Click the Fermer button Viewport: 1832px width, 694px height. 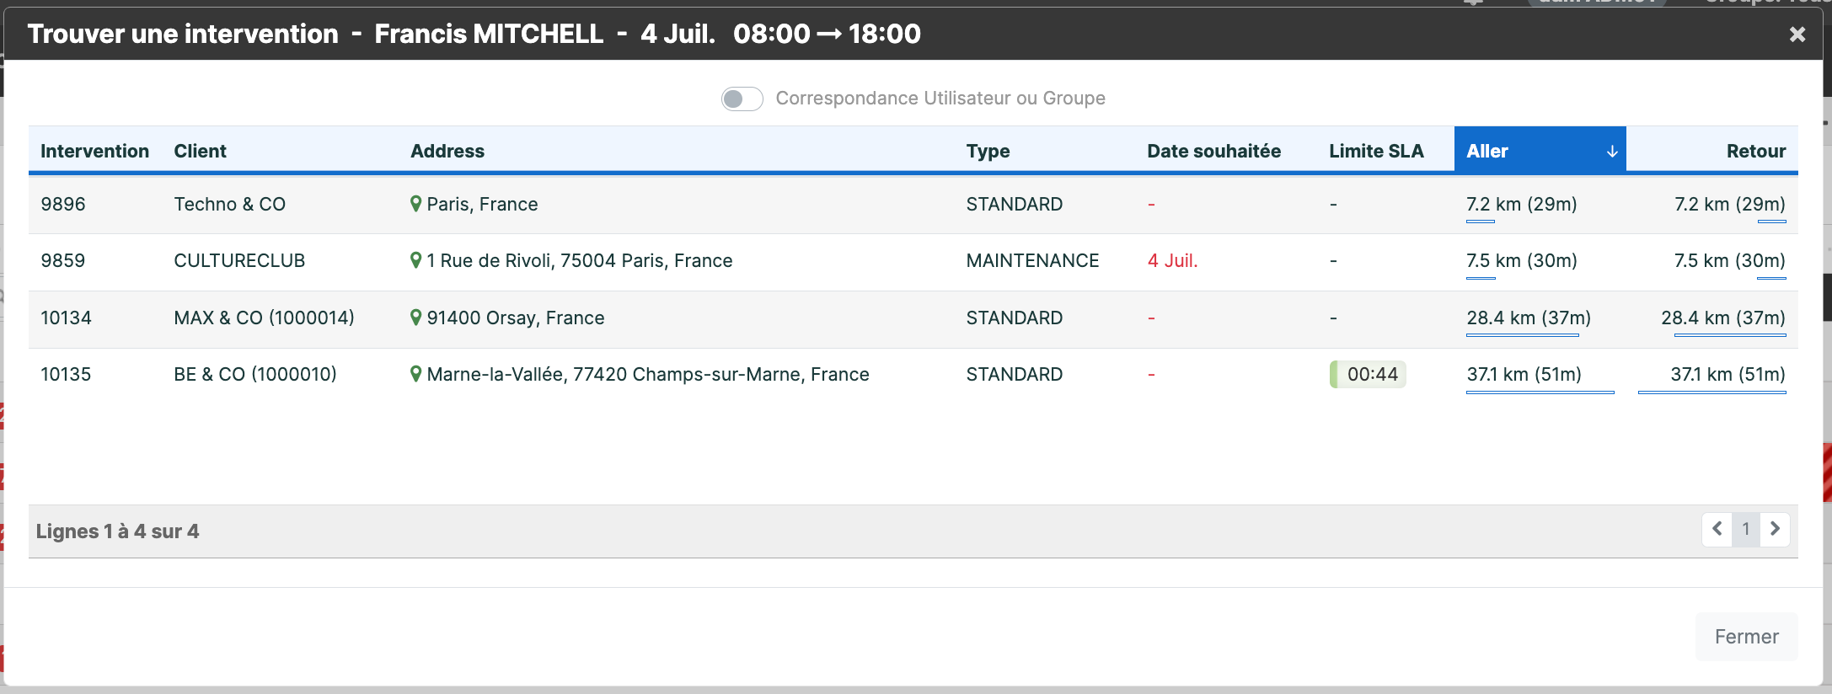pos(1746,637)
